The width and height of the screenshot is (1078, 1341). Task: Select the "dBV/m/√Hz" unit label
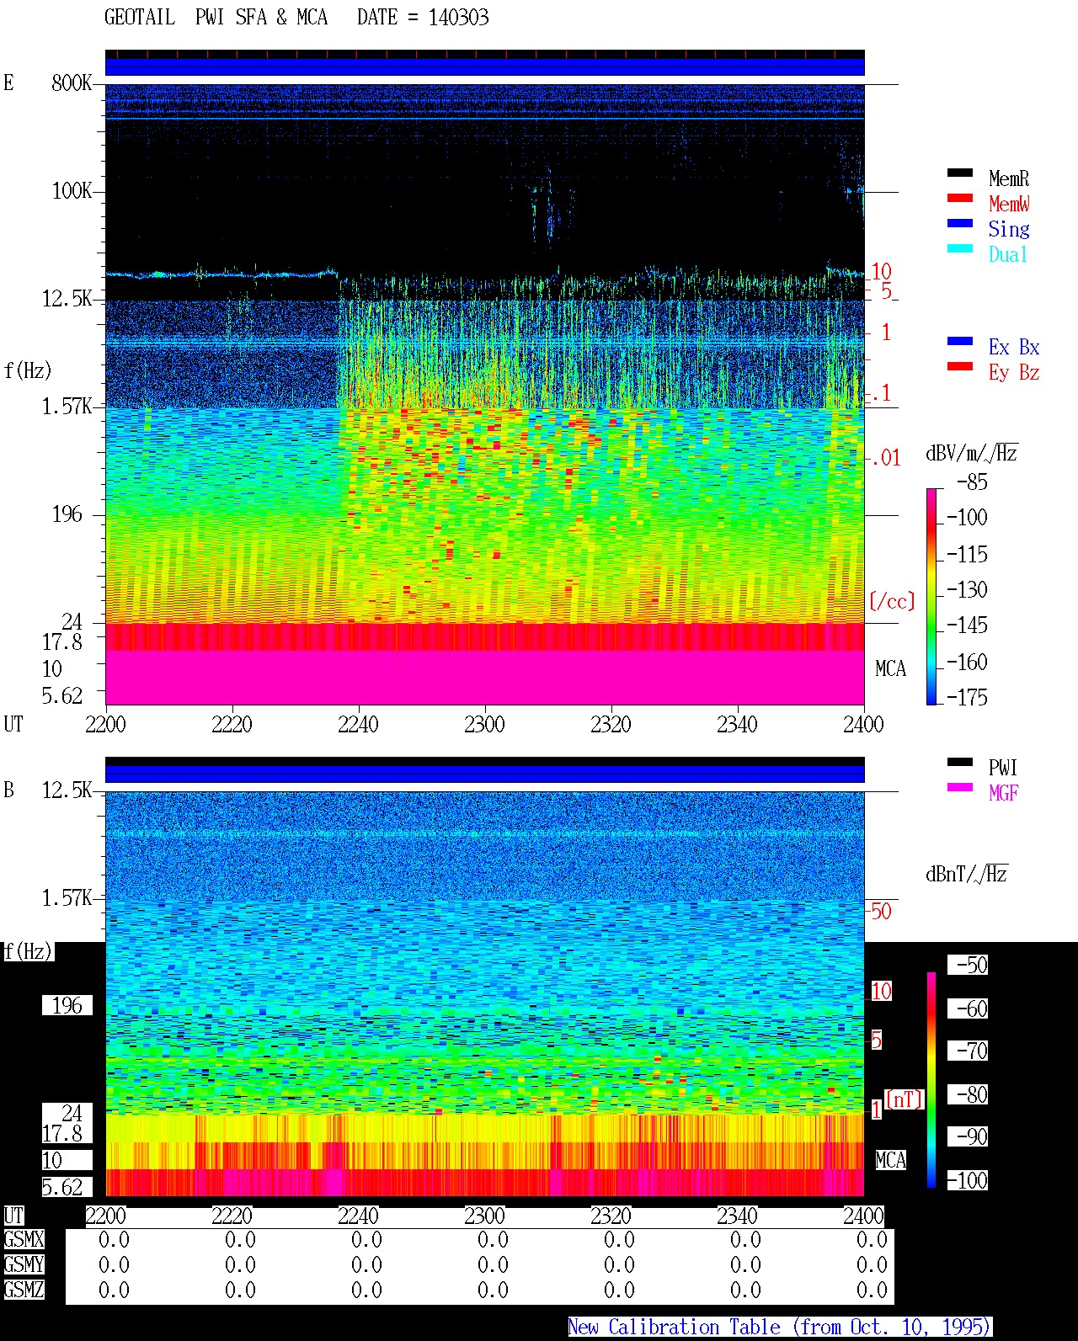[971, 453]
